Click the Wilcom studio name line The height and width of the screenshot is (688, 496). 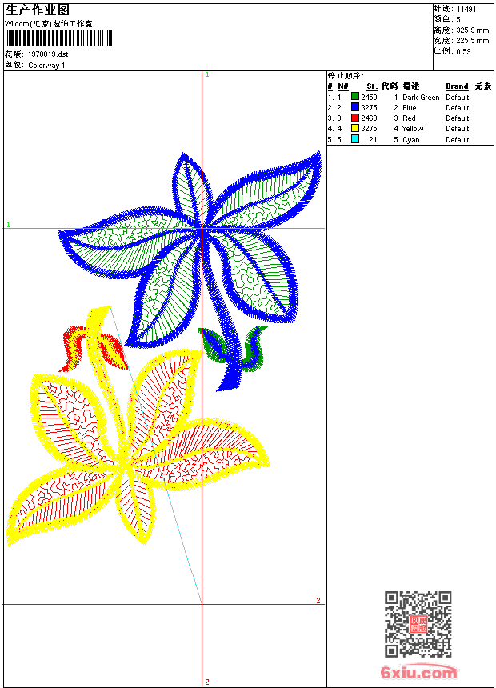pos(49,24)
